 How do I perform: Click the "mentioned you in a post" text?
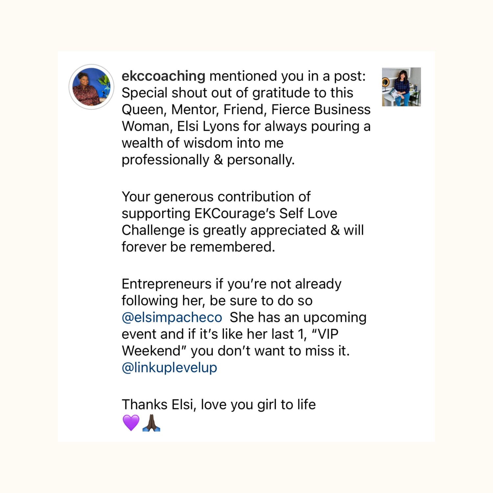click(287, 76)
